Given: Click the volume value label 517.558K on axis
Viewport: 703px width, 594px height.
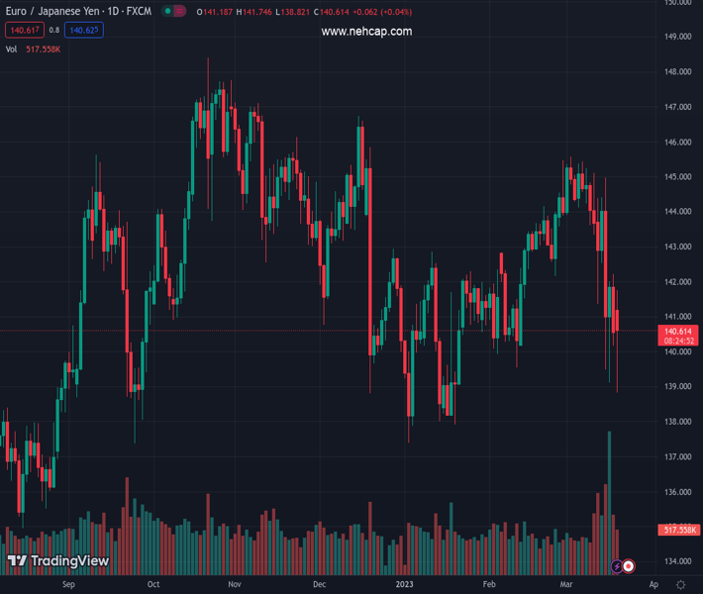Looking at the screenshot, I should (x=679, y=531).
